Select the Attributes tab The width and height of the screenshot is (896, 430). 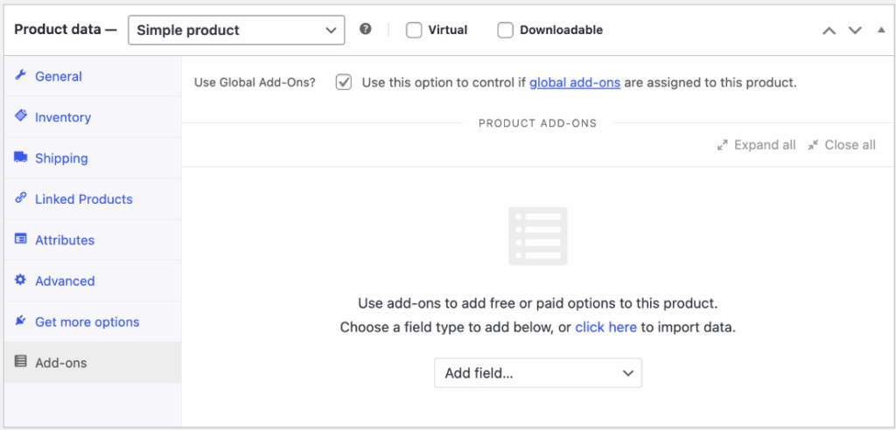93,239
